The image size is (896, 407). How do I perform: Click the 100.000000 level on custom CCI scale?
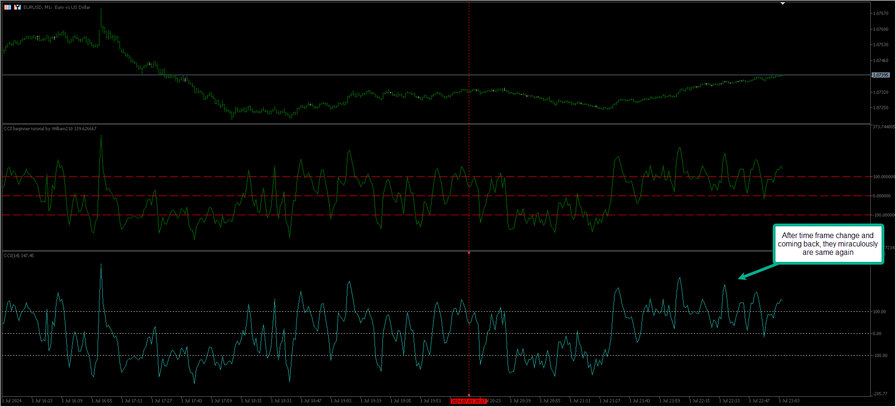[883, 177]
